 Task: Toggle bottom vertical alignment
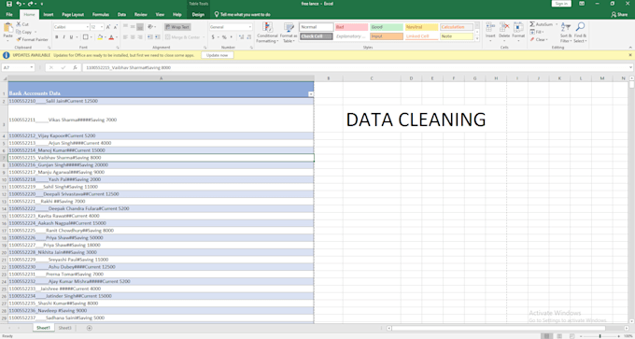click(140, 27)
